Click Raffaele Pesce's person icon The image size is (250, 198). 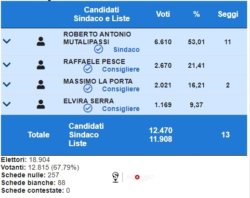coord(41,65)
